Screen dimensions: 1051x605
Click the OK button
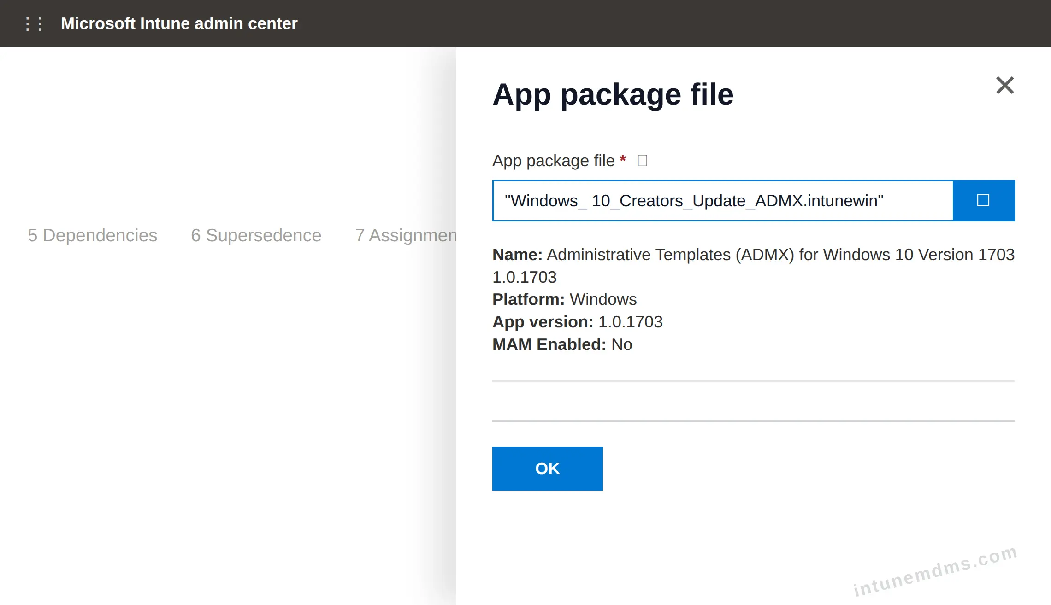click(x=547, y=468)
